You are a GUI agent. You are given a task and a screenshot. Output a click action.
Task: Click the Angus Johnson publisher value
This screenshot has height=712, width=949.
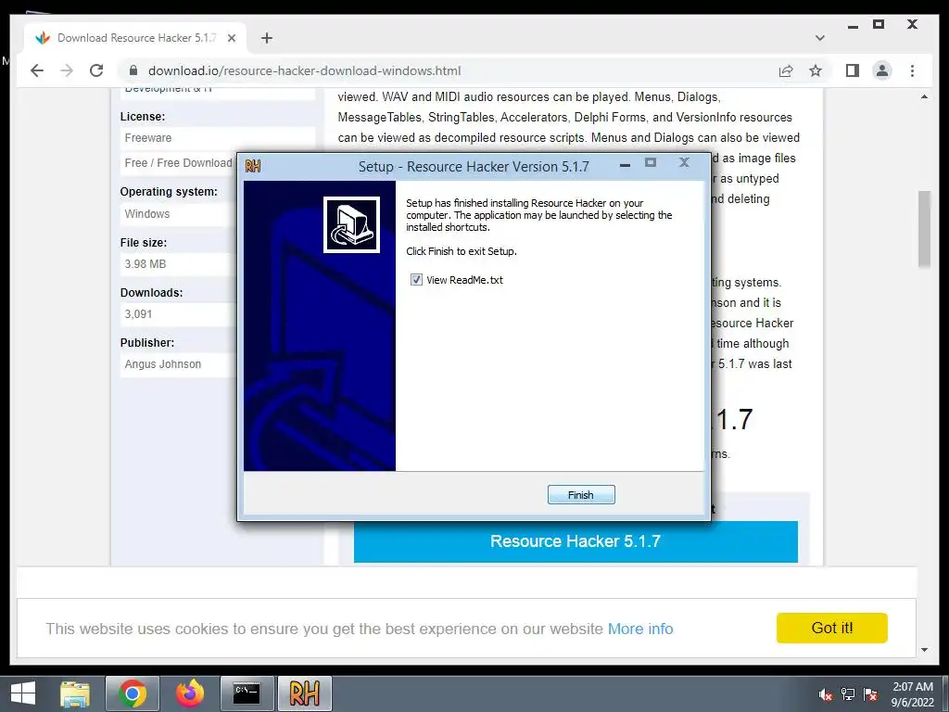(x=163, y=363)
